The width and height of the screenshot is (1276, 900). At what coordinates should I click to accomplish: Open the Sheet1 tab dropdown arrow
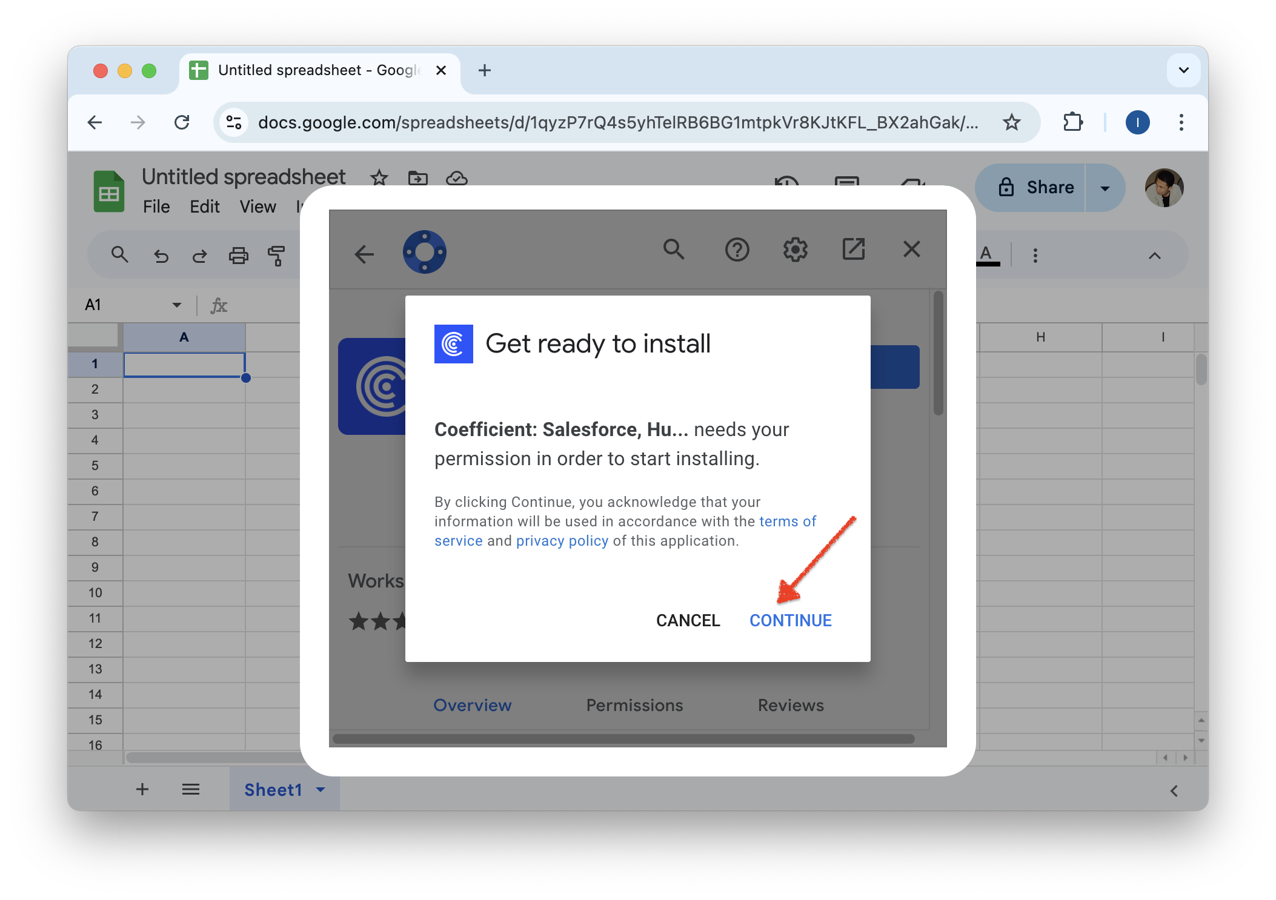tap(321, 790)
